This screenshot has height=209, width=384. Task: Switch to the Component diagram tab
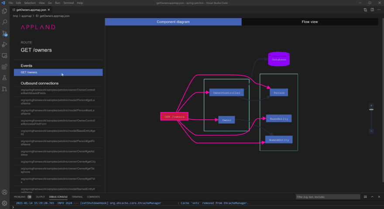click(173, 22)
